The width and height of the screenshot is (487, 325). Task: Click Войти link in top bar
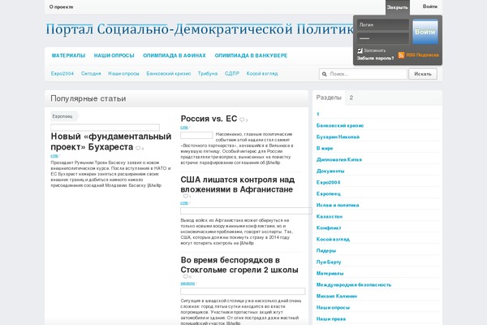tap(430, 6)
